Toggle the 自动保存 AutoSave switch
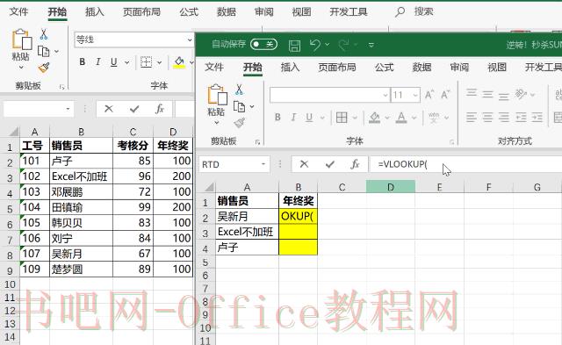This screenshot has width=562, height=345. tap(263, 45)
